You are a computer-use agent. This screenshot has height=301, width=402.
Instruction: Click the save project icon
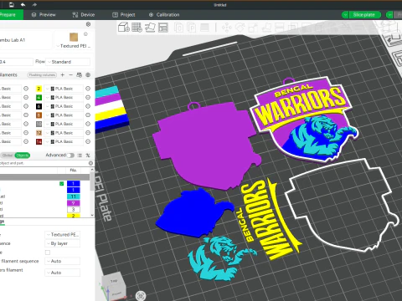[x=12, y=5]
